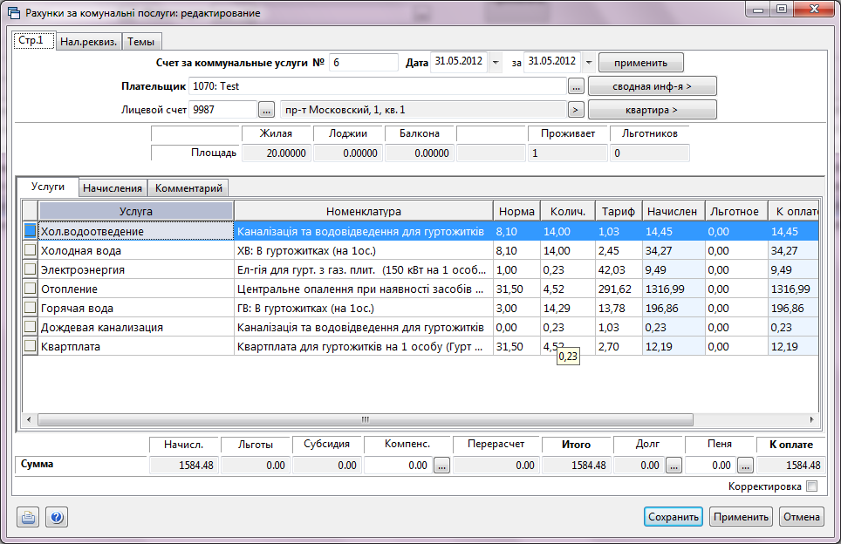The height and width of the screenshot is (544, 841).
Task: Open the 'за' period date dropdown
Action: pos(588,63)
